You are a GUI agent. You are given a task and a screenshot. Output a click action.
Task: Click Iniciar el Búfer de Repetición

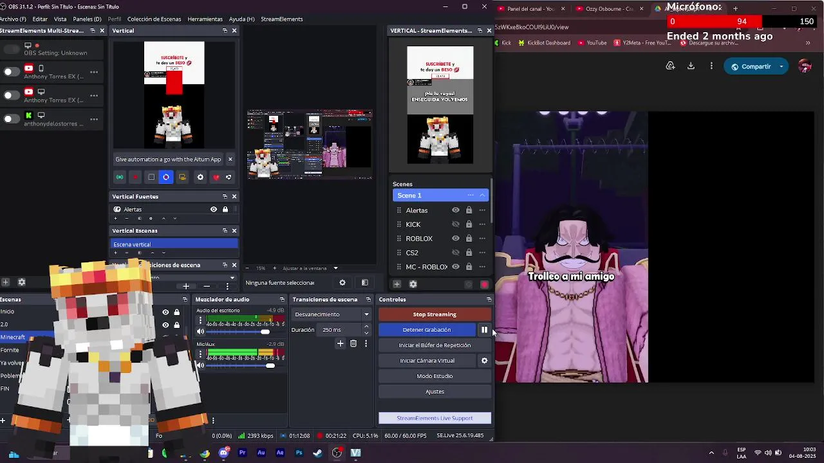[x=435, y=345]
